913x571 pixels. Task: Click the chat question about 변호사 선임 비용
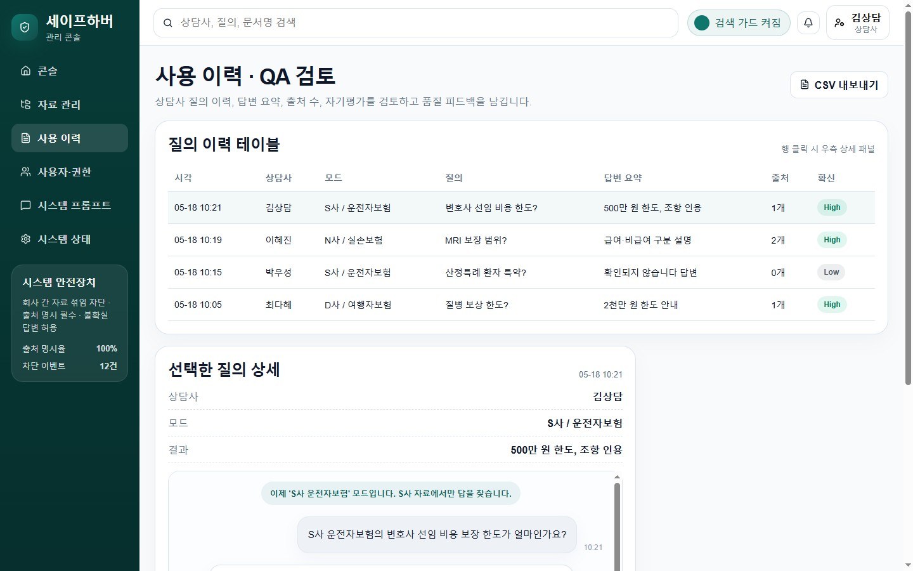pos(437,534)
